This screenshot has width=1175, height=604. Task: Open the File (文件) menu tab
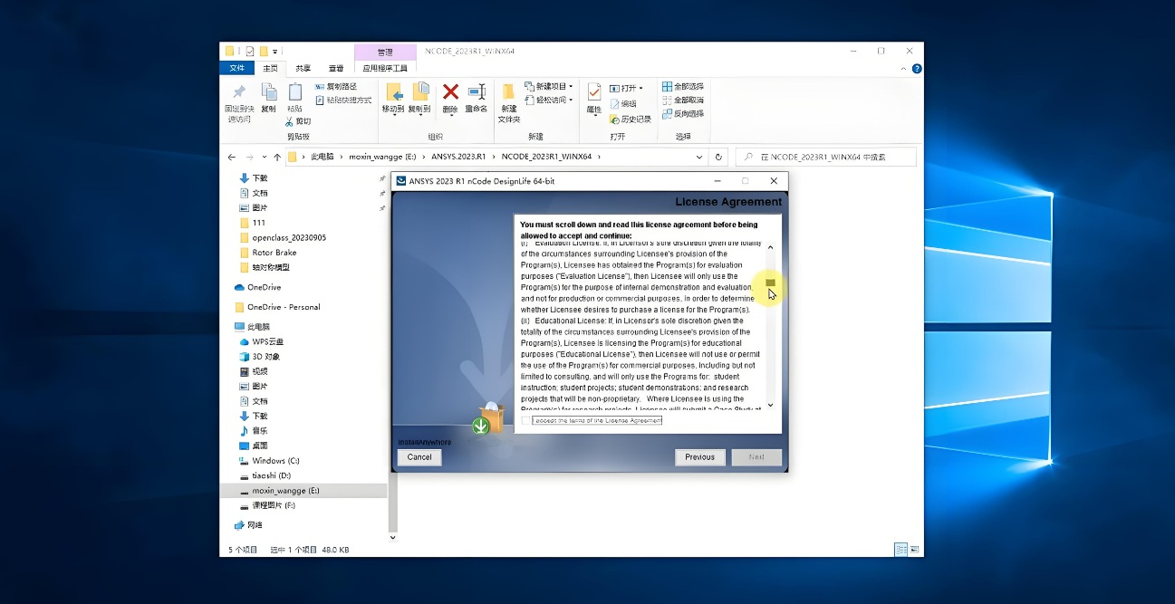click(x=236, y=68)
